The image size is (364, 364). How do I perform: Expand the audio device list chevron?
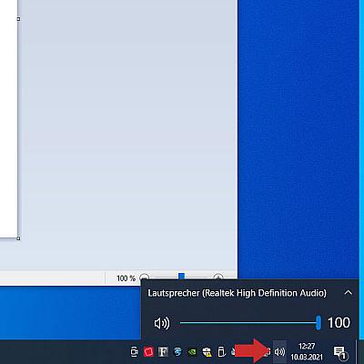click(349, 293)
